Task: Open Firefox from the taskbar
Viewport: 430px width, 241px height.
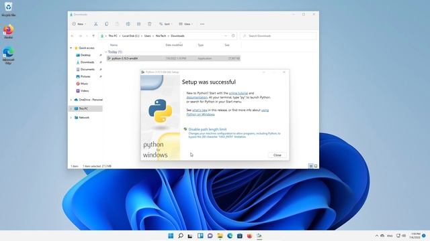Action: point(249,236)
